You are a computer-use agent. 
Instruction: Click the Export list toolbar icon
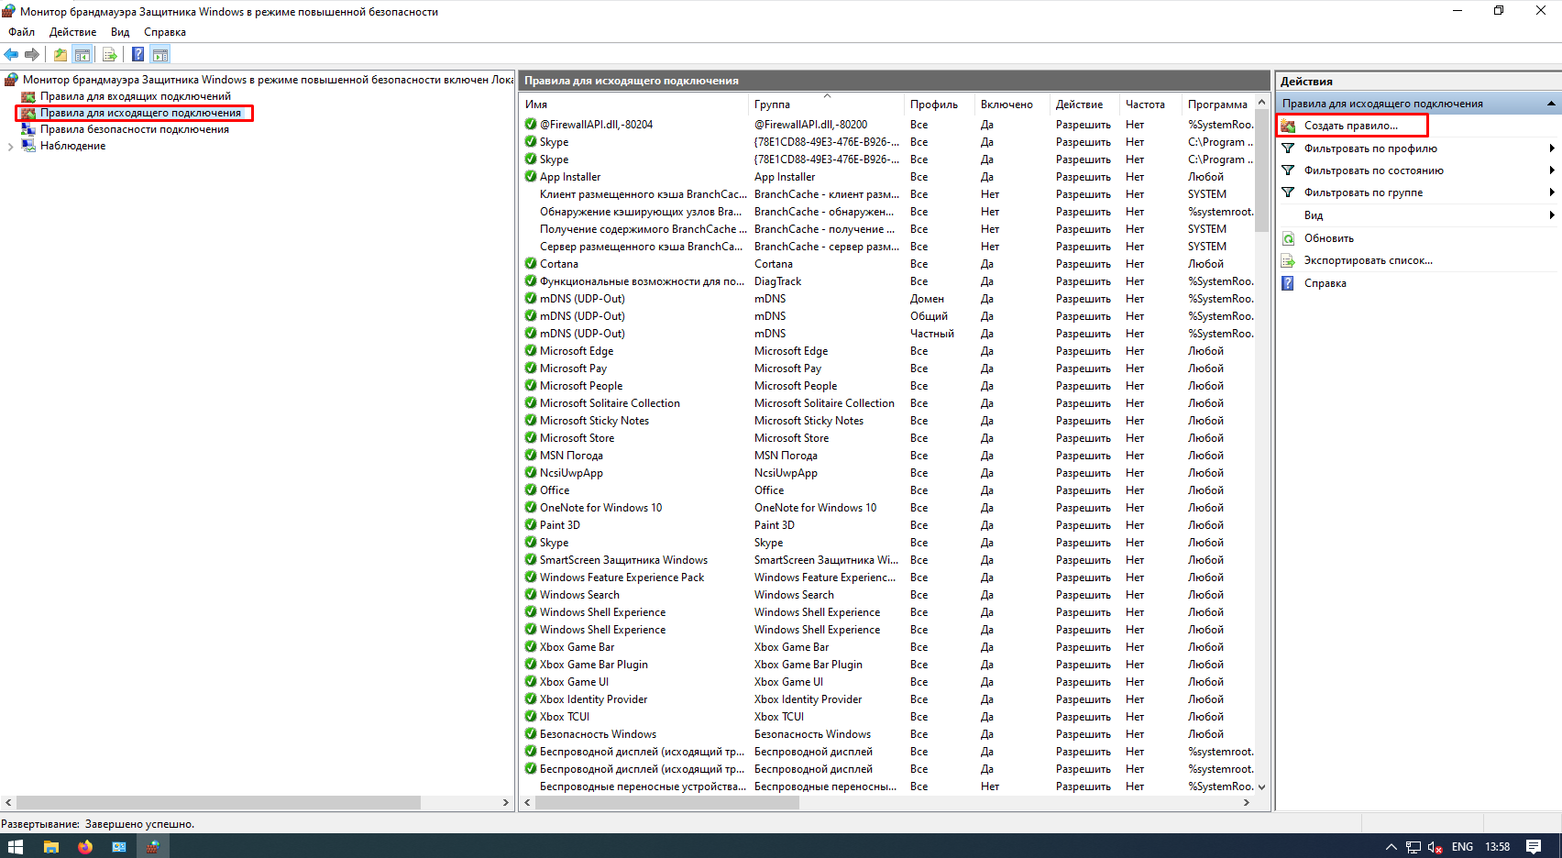pos(110,54)
